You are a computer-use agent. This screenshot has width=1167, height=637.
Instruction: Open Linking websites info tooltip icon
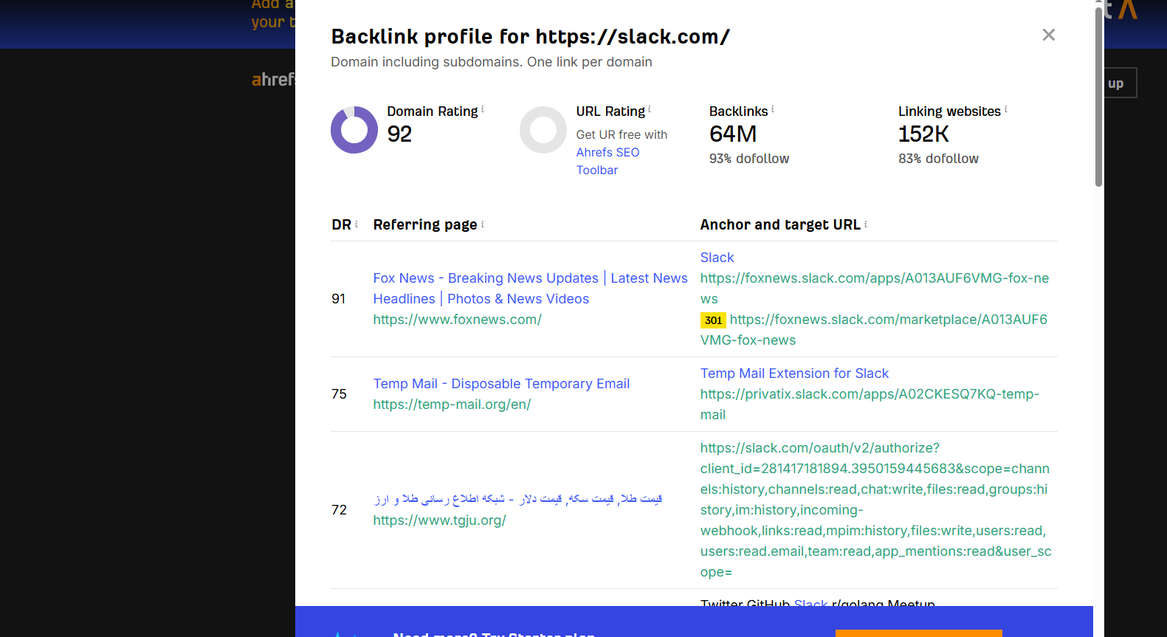point(1006,109)
